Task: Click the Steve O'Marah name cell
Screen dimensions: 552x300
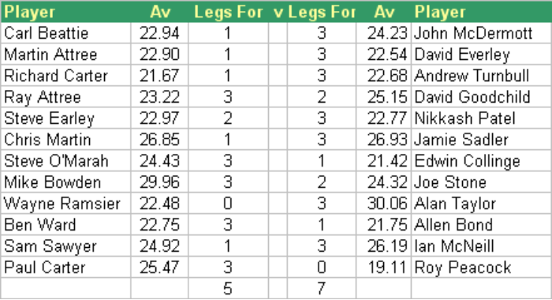Action: 66,161
